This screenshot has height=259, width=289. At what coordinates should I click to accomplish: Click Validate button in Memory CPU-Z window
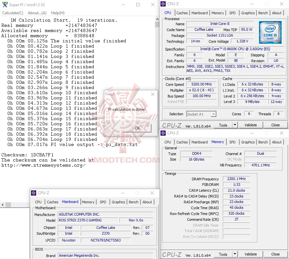tap(251, 254)
